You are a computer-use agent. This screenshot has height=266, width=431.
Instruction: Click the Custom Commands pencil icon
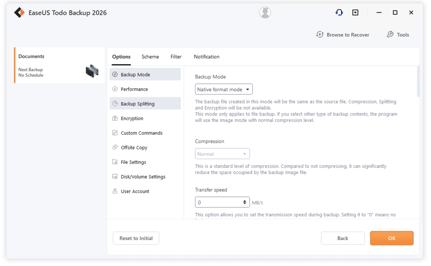[115, 133]
